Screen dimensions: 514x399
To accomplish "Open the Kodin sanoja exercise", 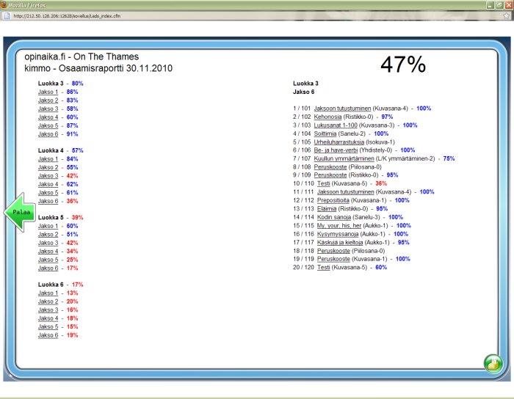I will click(x=333, y=217).
